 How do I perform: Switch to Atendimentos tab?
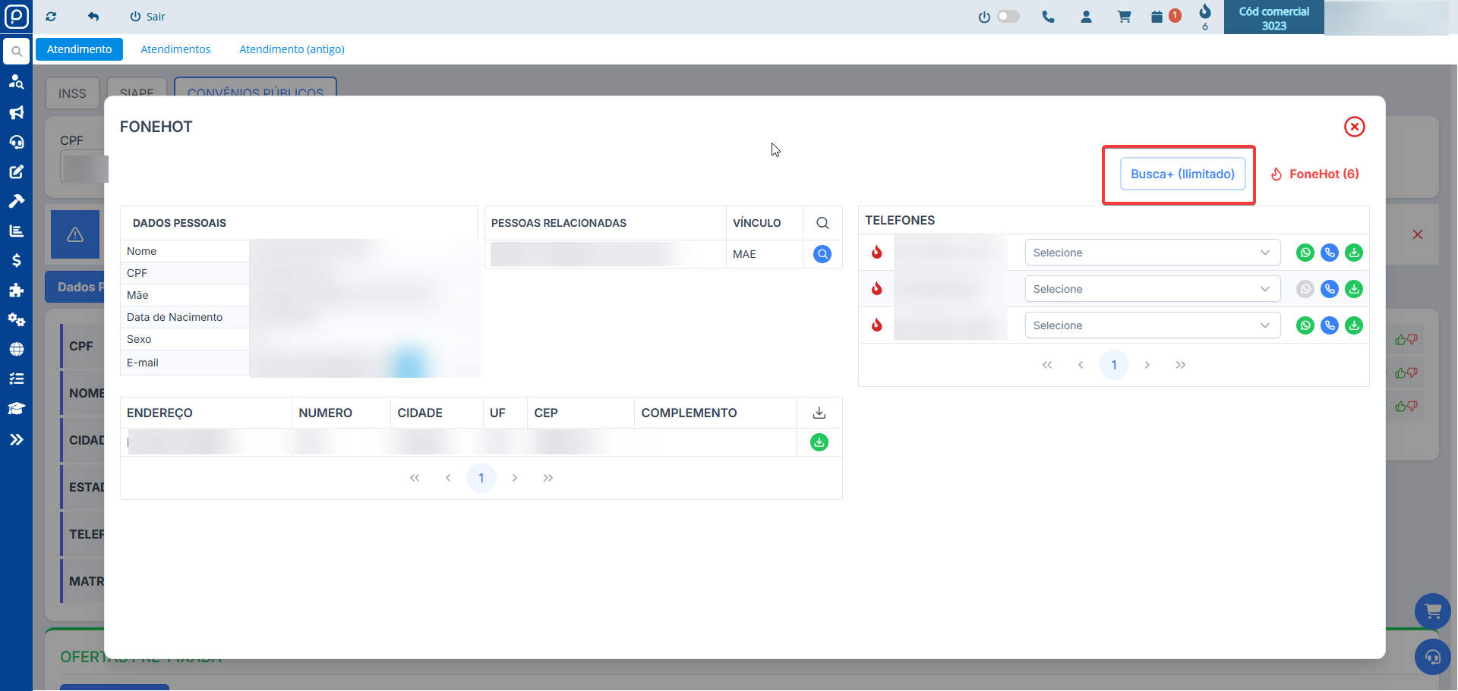pyautogui.click(x=175, y=49)
